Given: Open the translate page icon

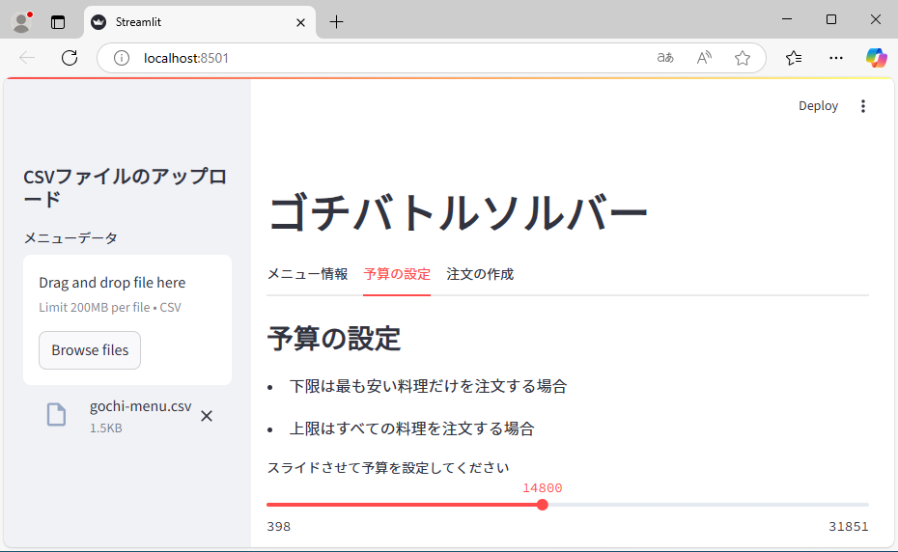Looking at the screenshot, I should coord(665,58).
